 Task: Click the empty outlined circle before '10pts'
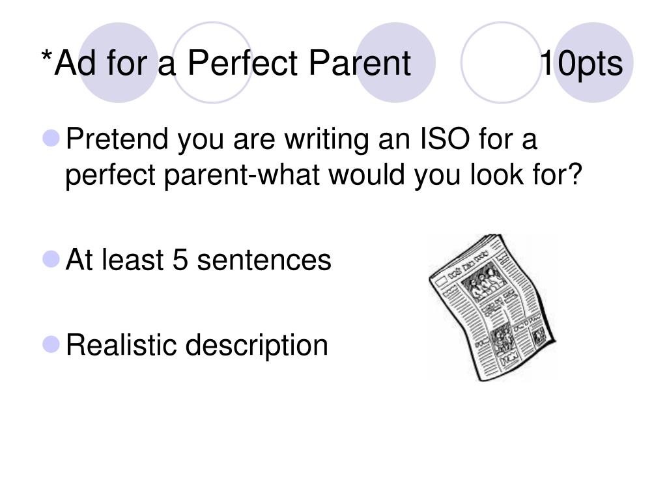click(502, 62)
